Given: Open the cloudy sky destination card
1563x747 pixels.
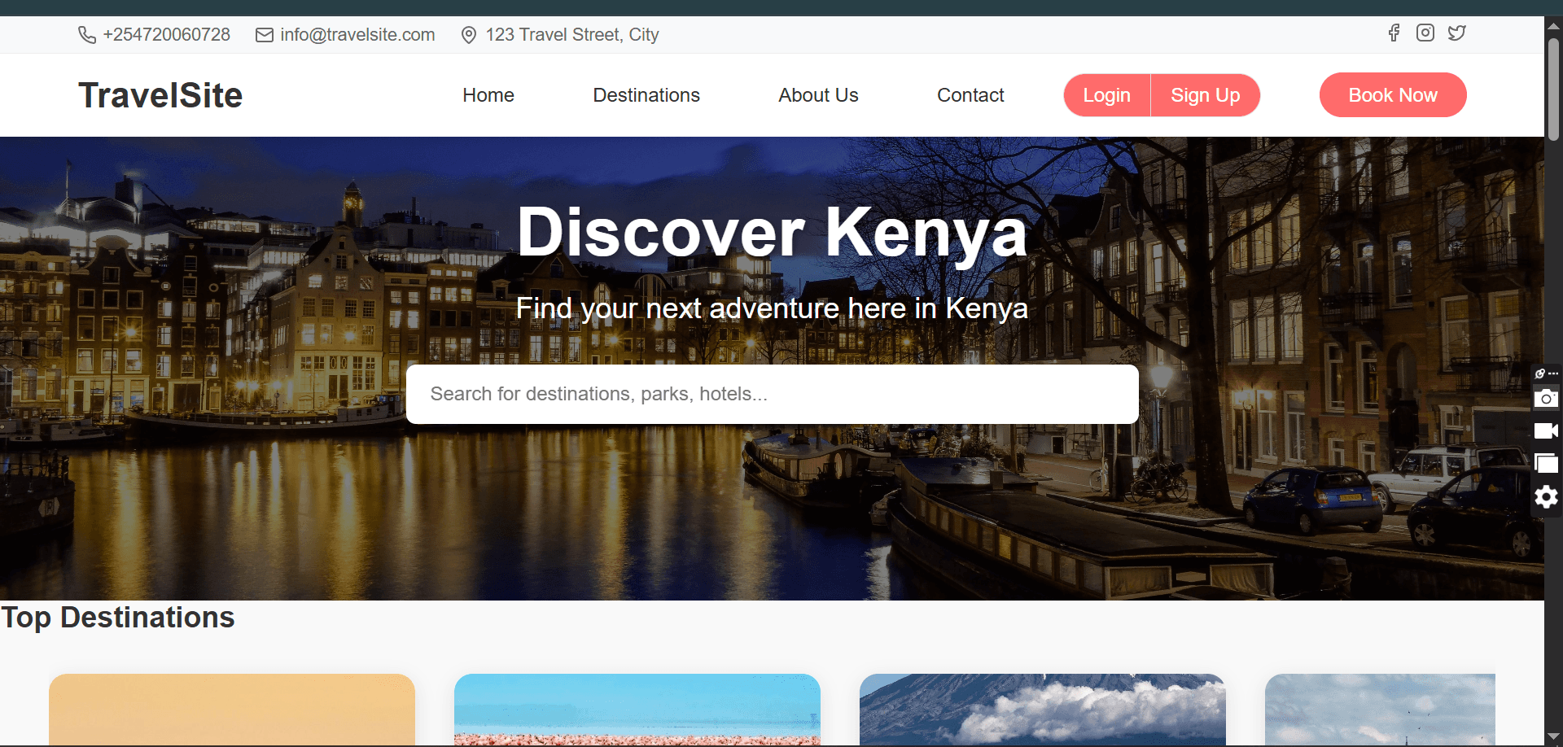Looking at the screenshot, I should coord(1380,710).
